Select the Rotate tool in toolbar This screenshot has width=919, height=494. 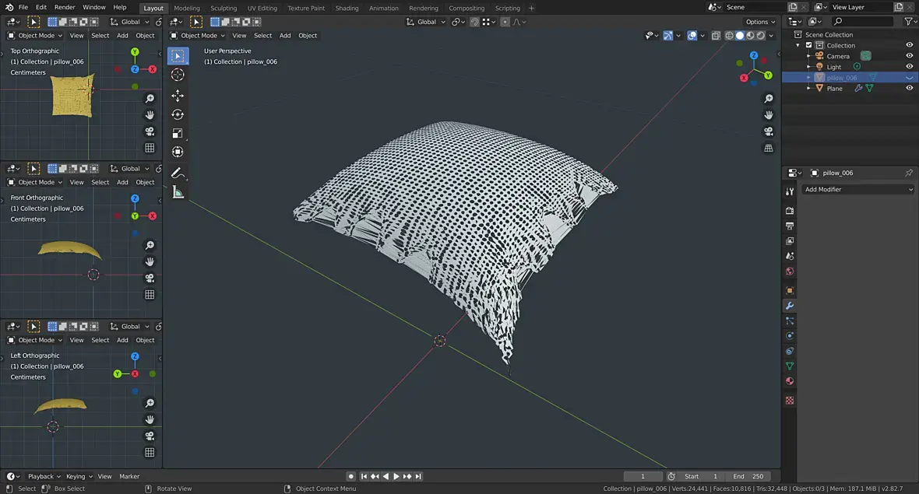178,114
